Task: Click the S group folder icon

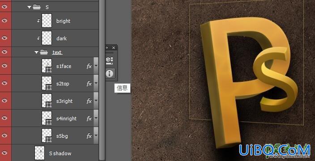Action: click(x=37, y=7)
